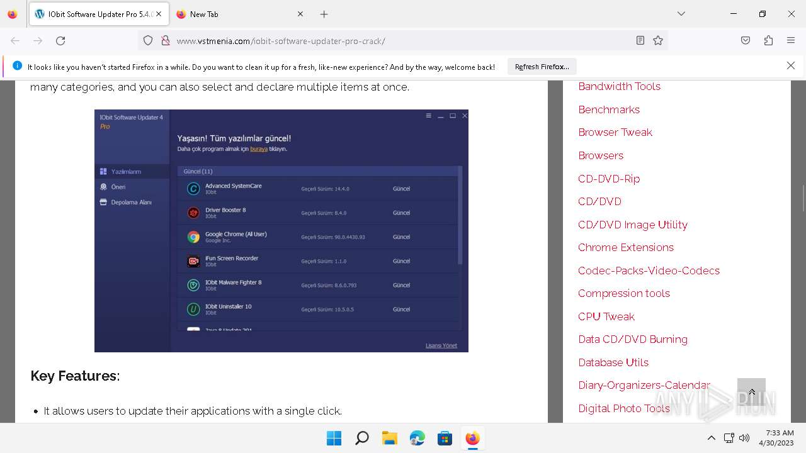
Task: Open Compression tools category link
Action: pyautogui.click(x=624, y=293)
